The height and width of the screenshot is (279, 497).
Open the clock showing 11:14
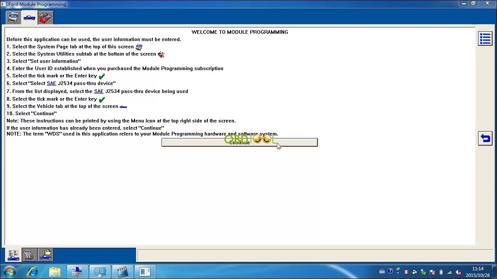tap(478, 272)
